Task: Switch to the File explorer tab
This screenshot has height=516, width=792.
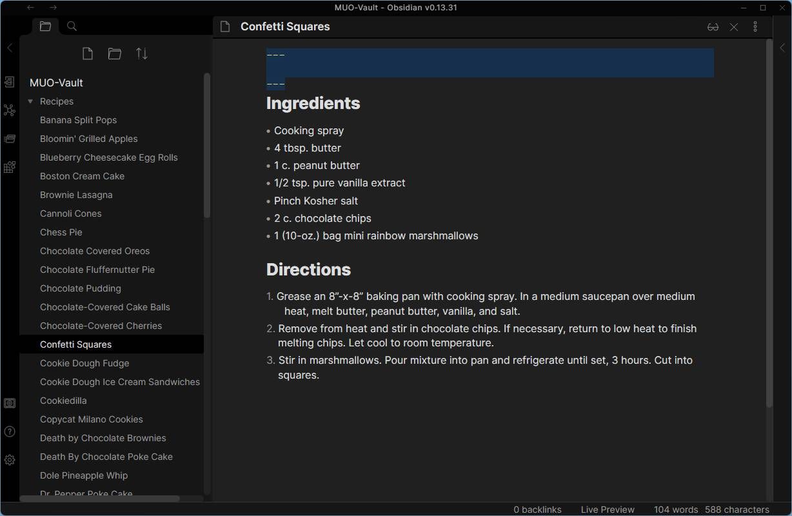Action: click(45, 26)
